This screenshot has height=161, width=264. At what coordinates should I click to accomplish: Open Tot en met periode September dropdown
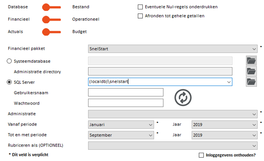point(121,135)
